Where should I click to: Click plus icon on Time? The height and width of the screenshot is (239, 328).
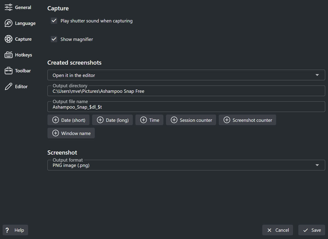144,120
